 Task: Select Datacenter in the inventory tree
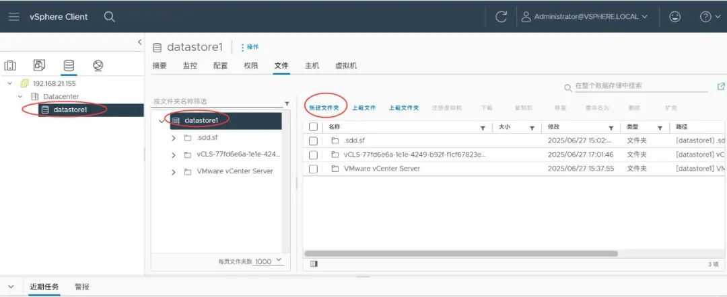point(61,96)
